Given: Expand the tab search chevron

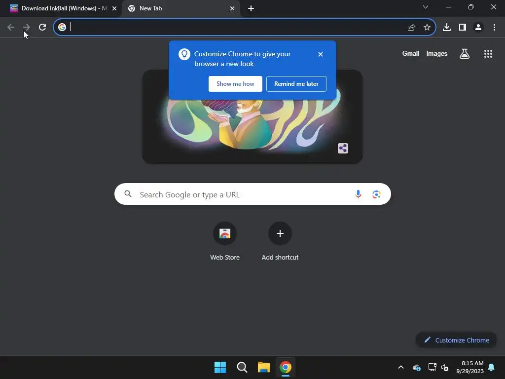Looking at the screenshot, I should (x=426, y=7).
